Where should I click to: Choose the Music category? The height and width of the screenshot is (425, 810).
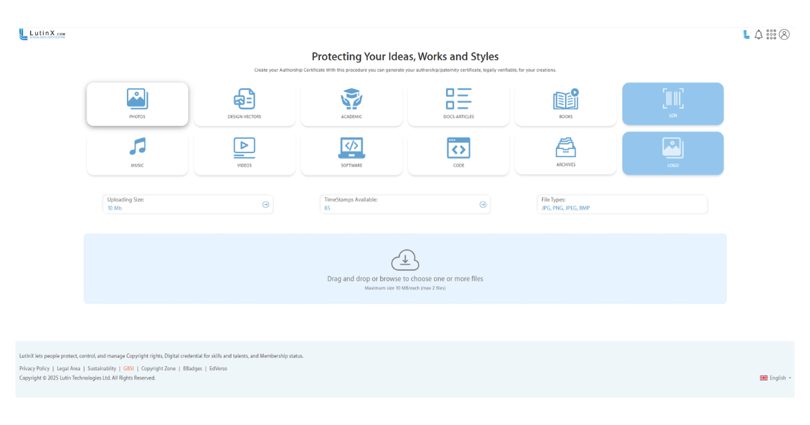point(137,148)
